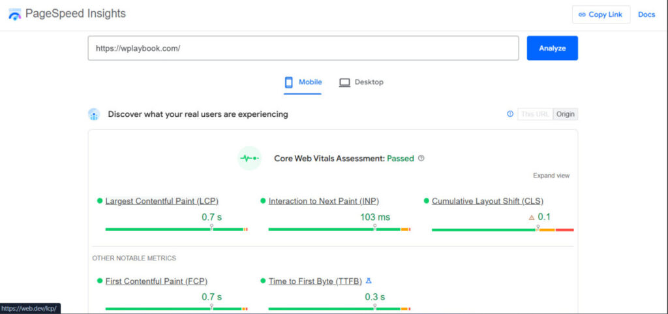Screen dimensions: 668x314
Task: Click the LCP value 0.7 s
Action: pos(212,217)
